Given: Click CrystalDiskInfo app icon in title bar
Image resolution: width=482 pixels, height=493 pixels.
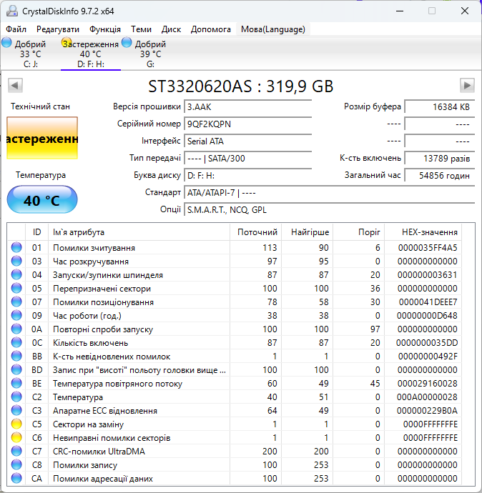Looking at the screenshot, I should coord(12,11).
